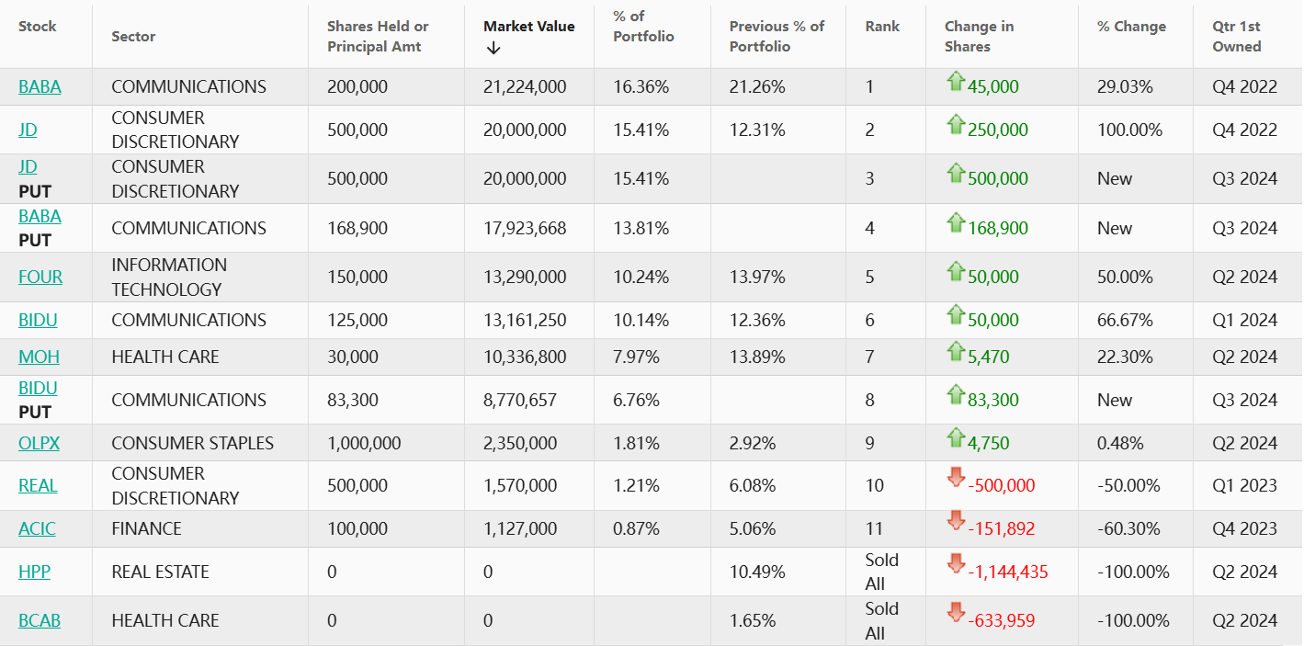
Task: Open the ACIC stock link
Action: [x=37, y=528]
